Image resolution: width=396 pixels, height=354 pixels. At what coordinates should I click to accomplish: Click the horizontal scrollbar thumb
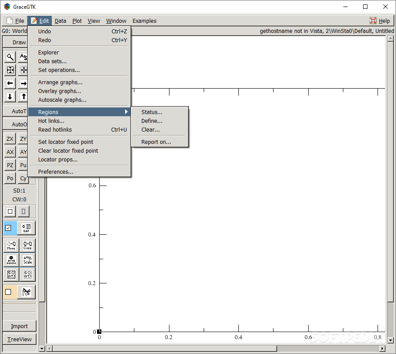click(x=165, y=348)
